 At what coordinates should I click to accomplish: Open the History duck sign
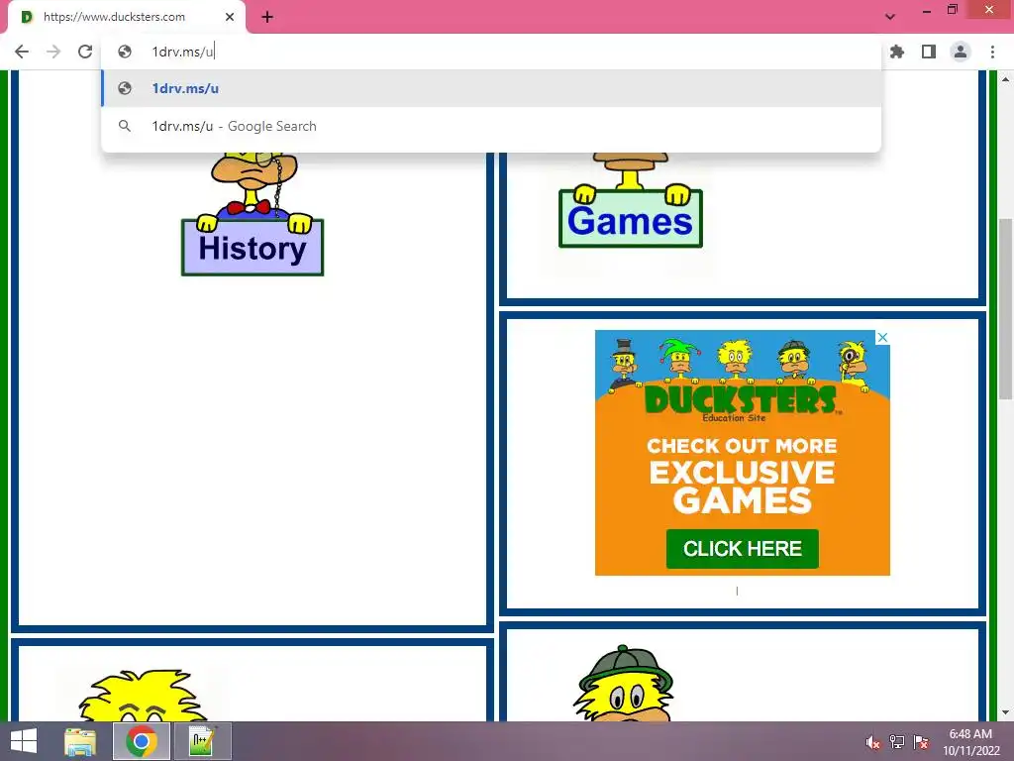click(253, 247)
